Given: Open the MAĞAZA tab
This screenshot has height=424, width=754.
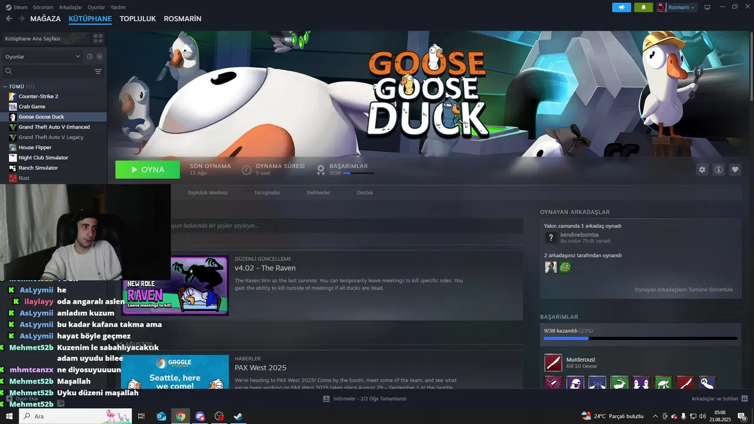Looking at the screenshot, I should click(x=45, y=19).
